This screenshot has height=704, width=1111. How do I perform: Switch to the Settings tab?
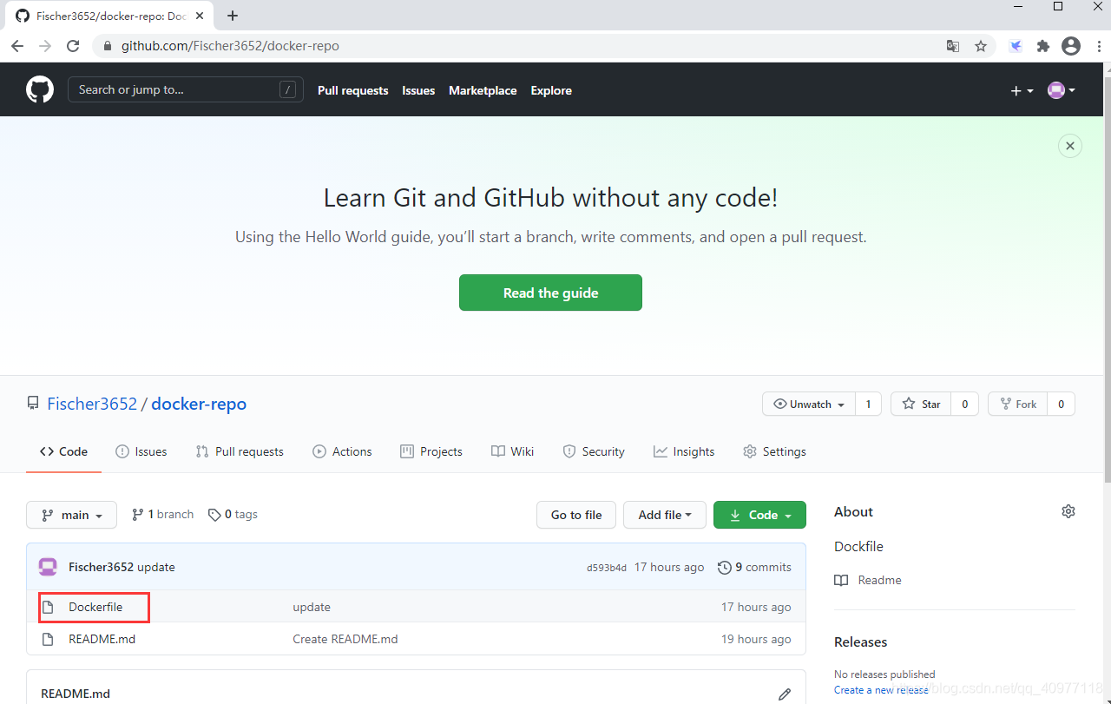[x=774, y=451]
